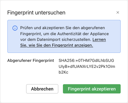Viewport: 128px width, 103px height.
Task: Click the link line ending in anzeigen
Action: (x=57, y=45)
